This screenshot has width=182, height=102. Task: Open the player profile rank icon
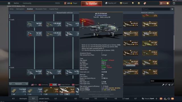(65, 3)
